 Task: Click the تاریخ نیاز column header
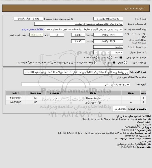[16, 93]
